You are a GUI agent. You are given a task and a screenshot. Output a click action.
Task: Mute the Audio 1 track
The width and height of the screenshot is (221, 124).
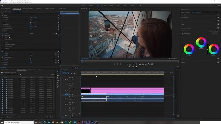pyautogui.click(x=72, y=97)
